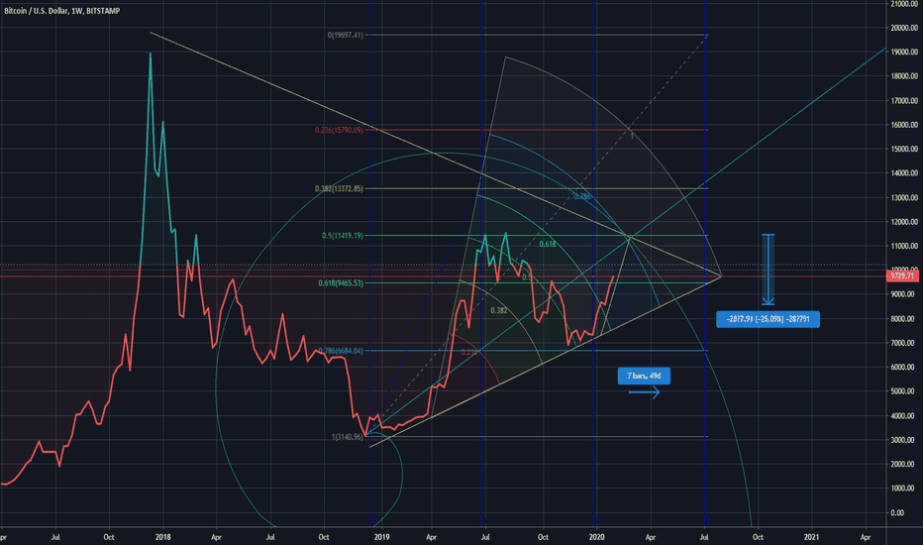Image resolution: width=923 pixels, height=545 pixels.
Task: Click the Oct time label just before 2019
Action: [x=324, y=537]
